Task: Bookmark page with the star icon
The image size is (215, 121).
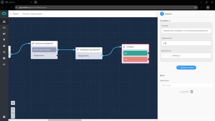Action: point(195,7)
